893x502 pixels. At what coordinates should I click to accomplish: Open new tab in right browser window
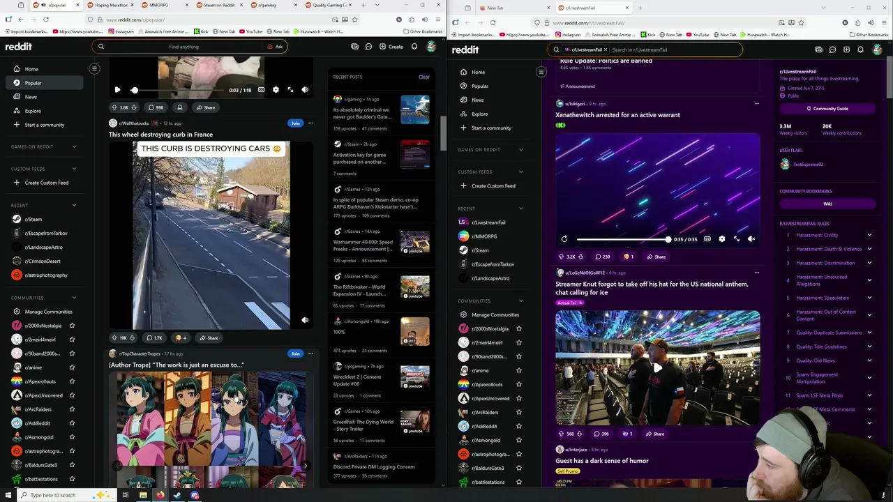point(640,8)
